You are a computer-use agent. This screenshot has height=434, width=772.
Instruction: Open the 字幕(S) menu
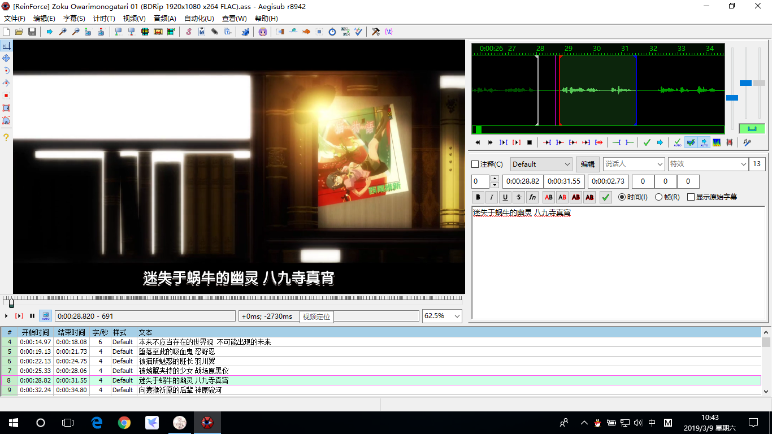coord(74,19)
